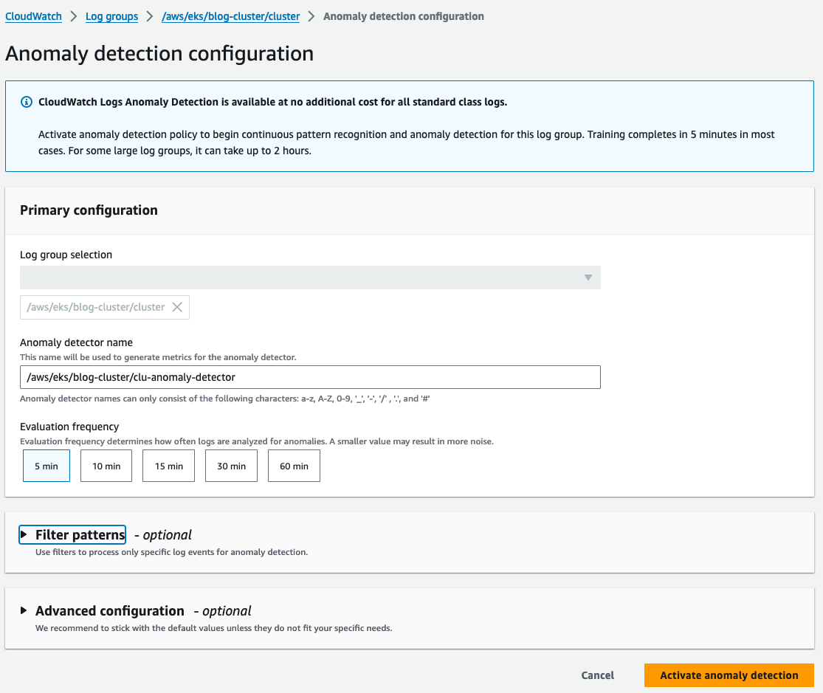Remove selected log group using the X icon
Viewport: 823px width, 693px height.
[x=176, y=307]
